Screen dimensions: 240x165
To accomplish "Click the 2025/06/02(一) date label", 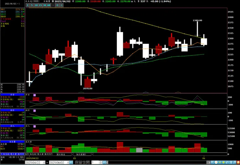I will coord(12,4).
